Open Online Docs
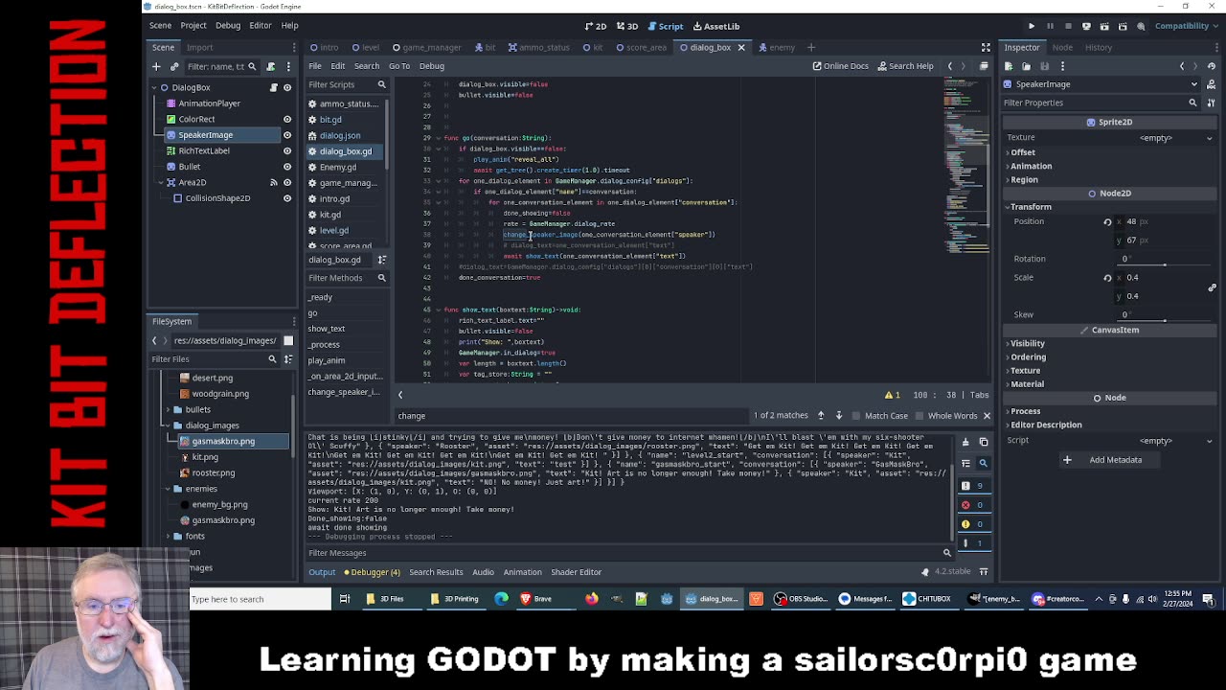Viewport: 1226px width, 690px height. (x=840, y=66)
